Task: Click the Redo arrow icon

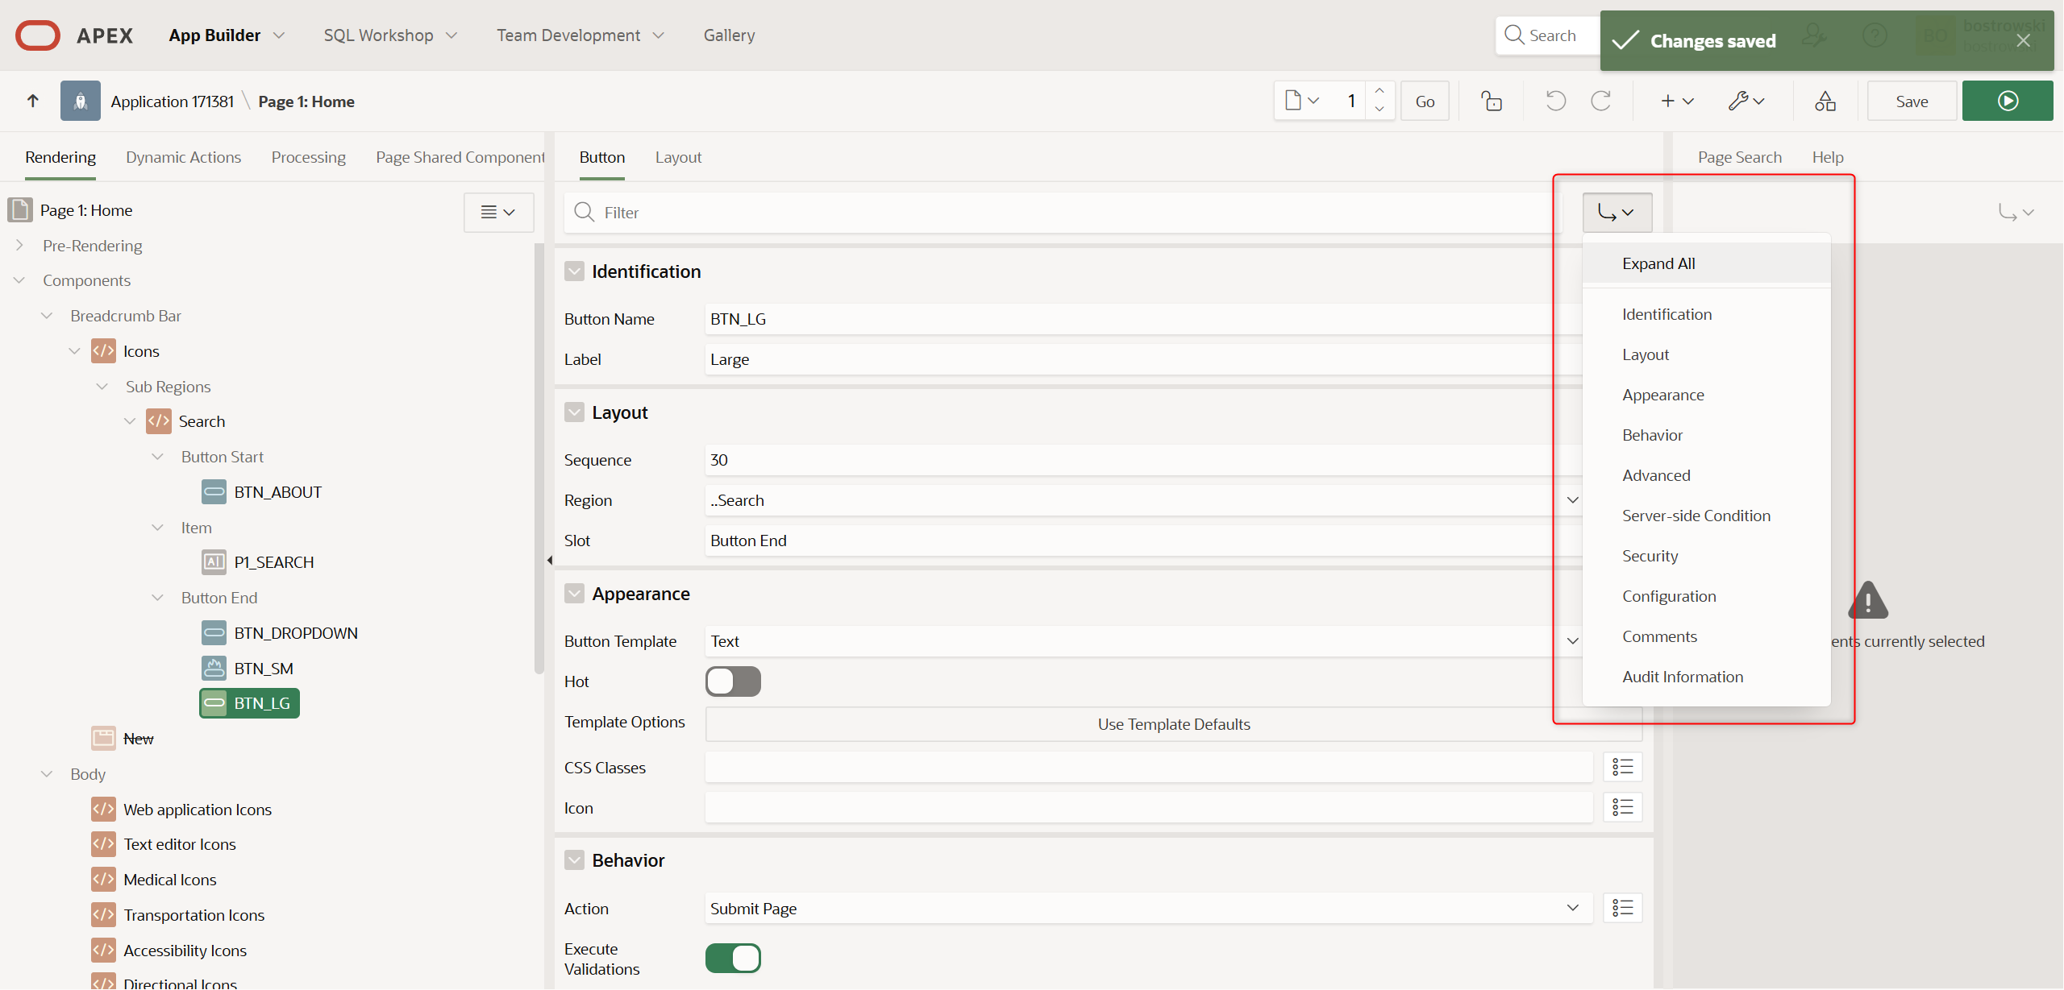Action: 1600,101
